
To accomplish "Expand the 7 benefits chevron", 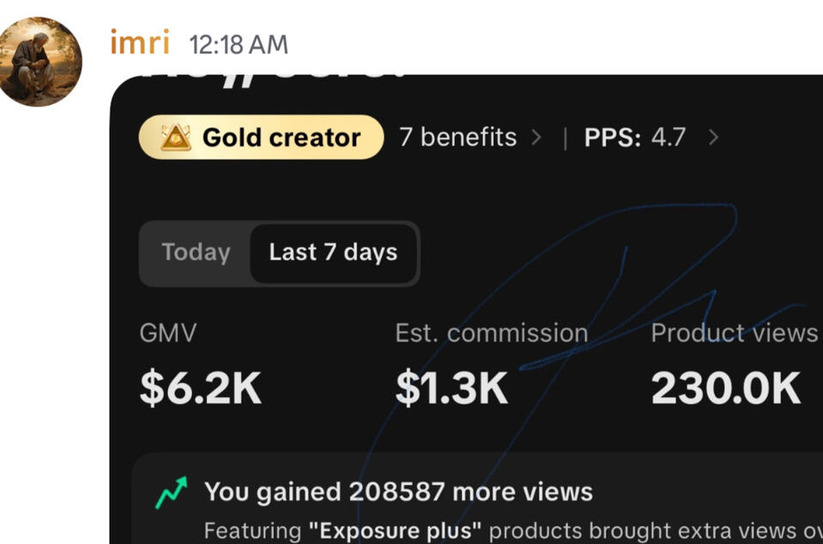I will (x=536, y=136).
